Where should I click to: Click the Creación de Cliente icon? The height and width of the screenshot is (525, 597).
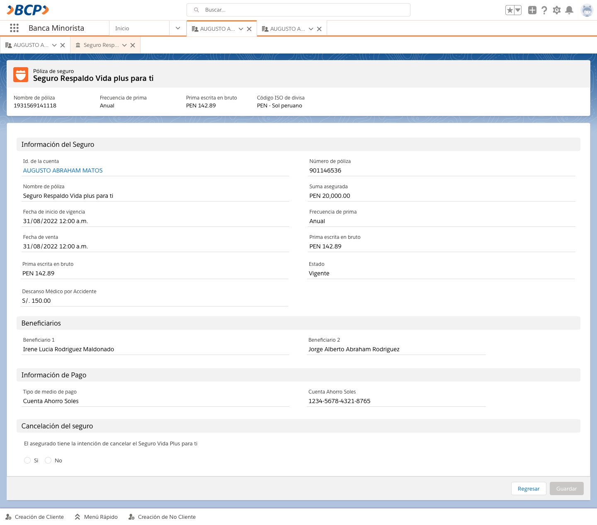click(x=8, y=517)
